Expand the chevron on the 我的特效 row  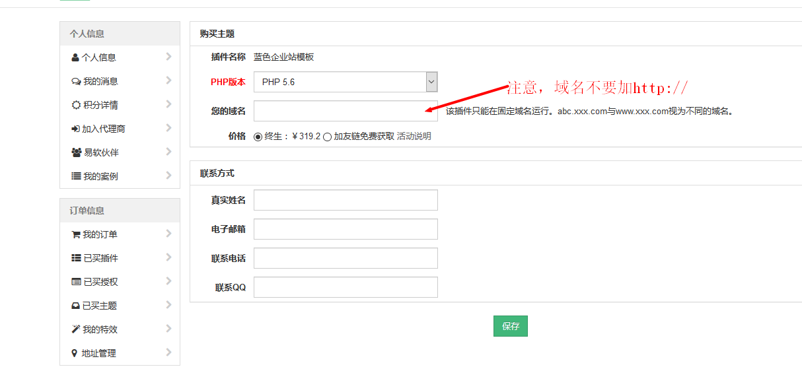(x=169, y=329)
